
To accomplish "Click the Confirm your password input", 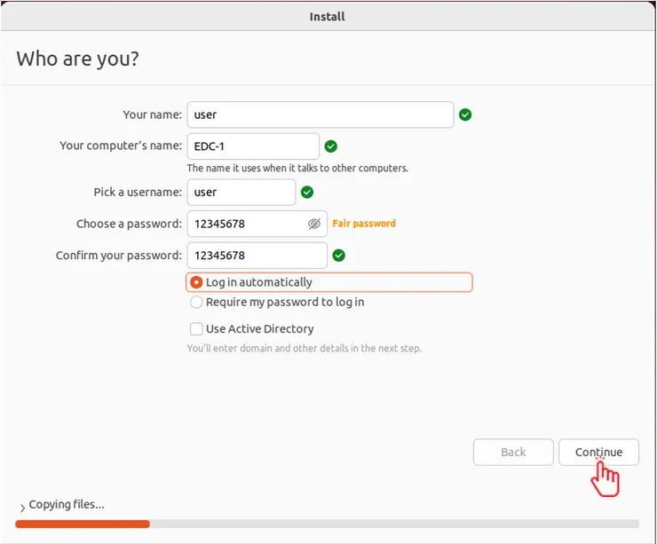I will tap(257, 256).
